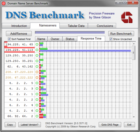Click the status circle for 4.2.2.3
This screenshot has width=140, height=132.
pos(37,88)
